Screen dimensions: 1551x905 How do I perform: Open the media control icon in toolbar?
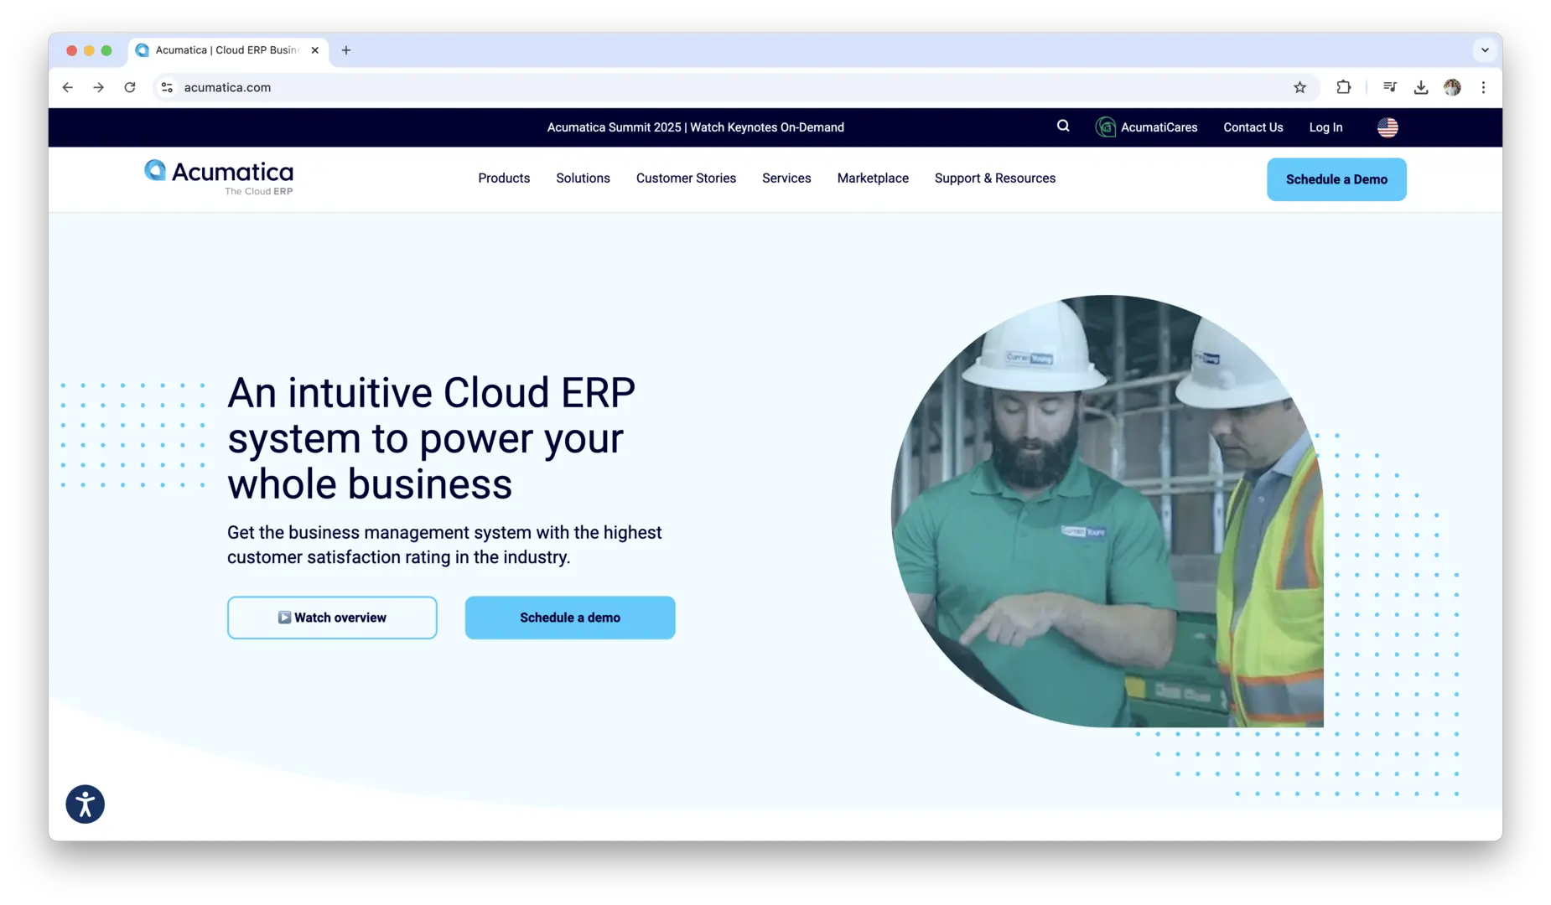(x=1390, y=87)
